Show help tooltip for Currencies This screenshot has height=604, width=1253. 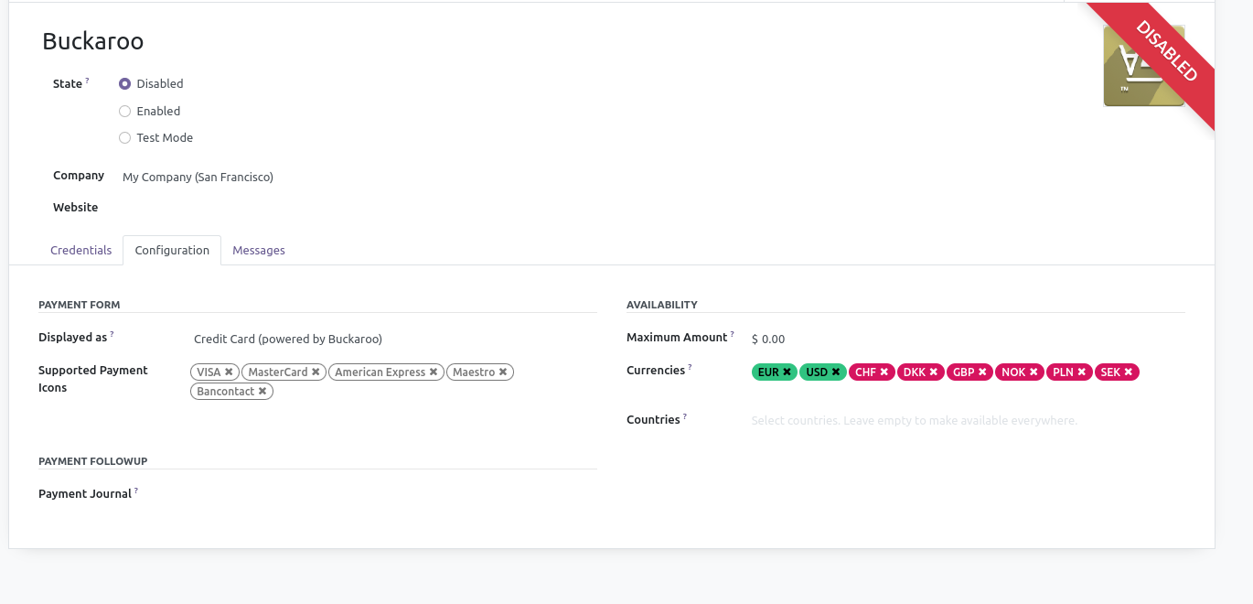point(691,367)
